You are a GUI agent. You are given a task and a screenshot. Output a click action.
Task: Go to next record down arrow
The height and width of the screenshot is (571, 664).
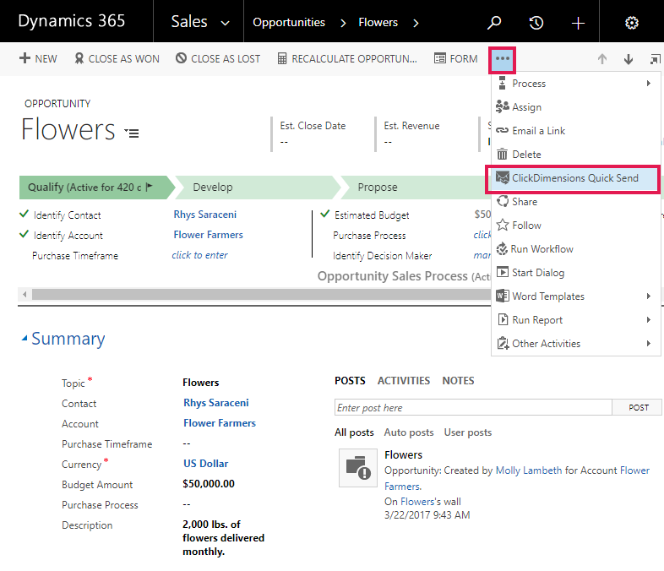point(629,59)
